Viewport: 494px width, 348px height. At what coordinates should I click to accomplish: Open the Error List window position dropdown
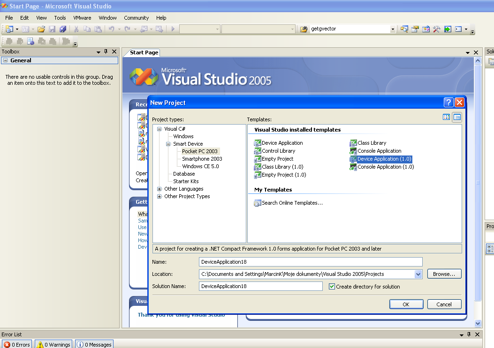[461, 335]
